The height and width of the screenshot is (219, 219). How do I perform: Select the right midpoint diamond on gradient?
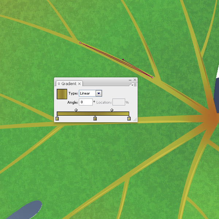pos(112,110)
